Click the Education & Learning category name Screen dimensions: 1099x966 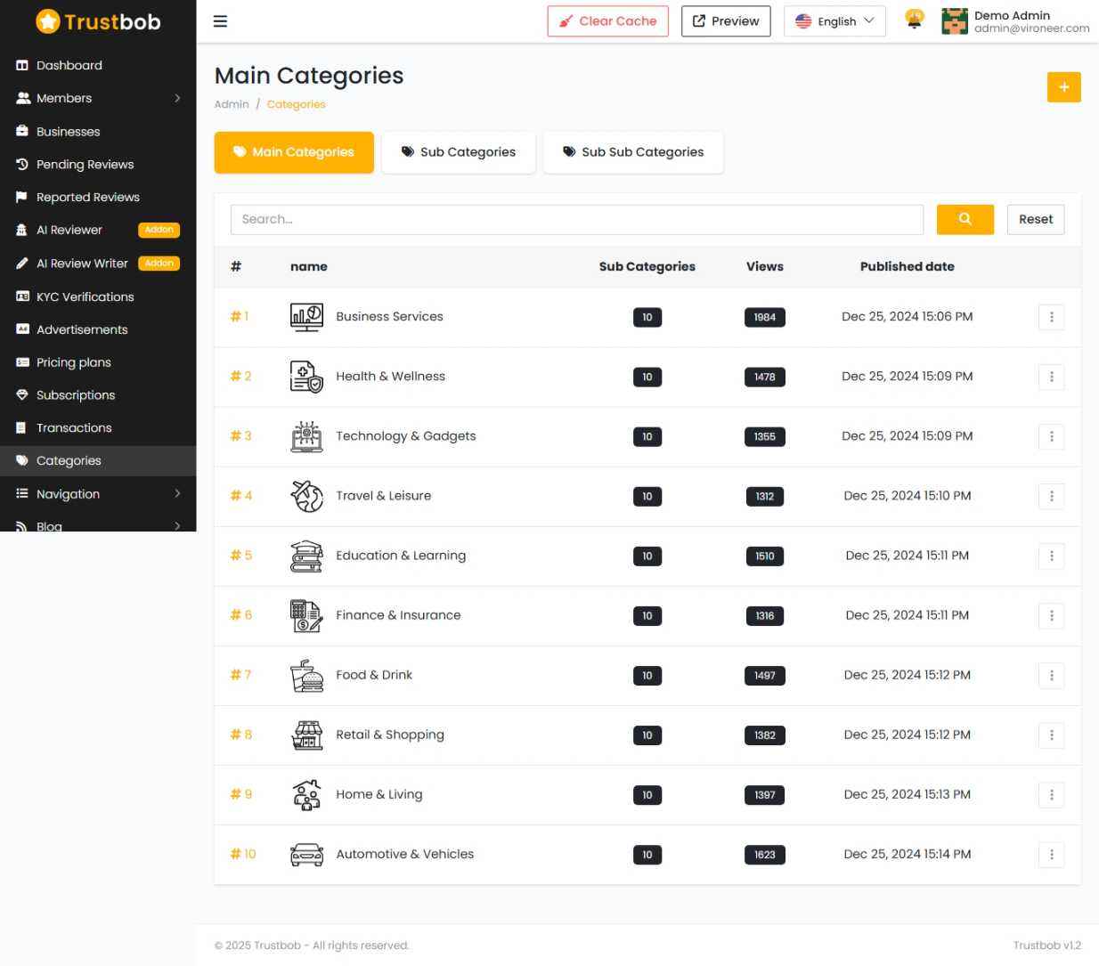401,556
